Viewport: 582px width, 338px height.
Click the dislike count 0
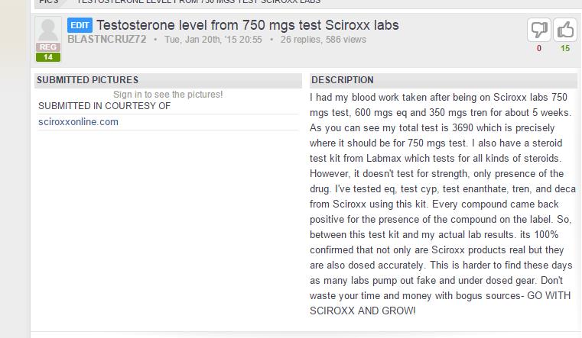coord(539,48)
